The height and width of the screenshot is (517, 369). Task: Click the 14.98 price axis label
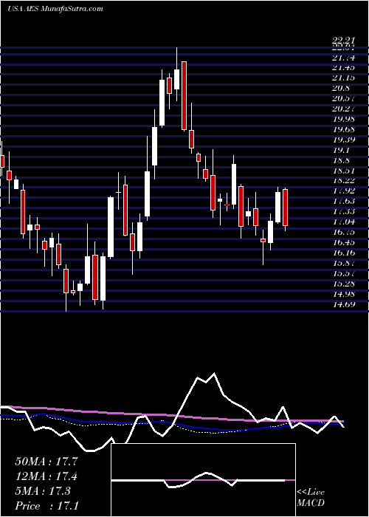pos(343,293)
